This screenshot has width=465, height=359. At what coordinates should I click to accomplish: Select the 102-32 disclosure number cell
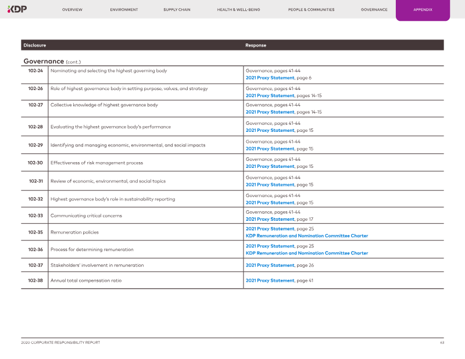tap(35, 199)
